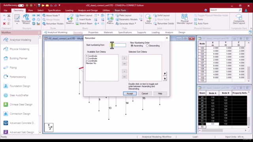
Task: Click the Start numbering from field
Action: (x=118, y=45)
